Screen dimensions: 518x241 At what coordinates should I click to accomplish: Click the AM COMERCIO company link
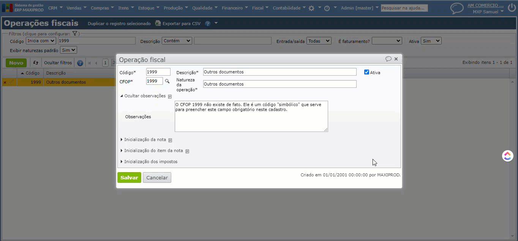485,6
